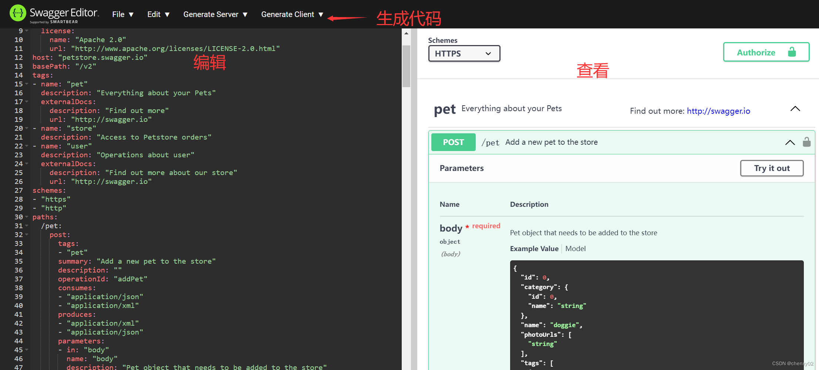Click the fold arrow next to line 30 paths
This screenshot has width=819, height=370.
(27, 217)
